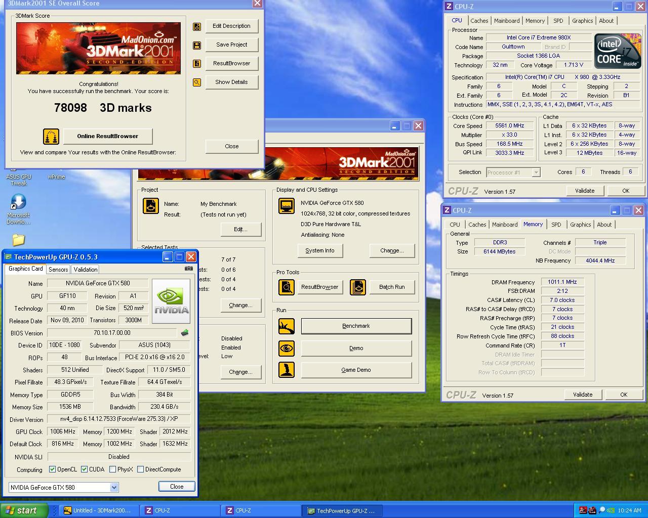The height and width of the screenshot is (518, 648).
Task: Select the TechPowerUp GPU-Z taskbar item
Action: (342, 510)
